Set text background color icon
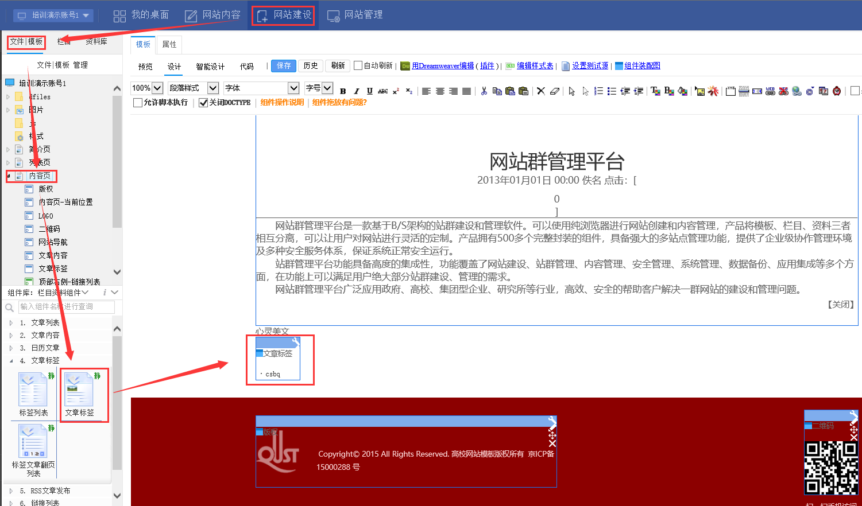Screen dimensions: 862x506 click(x=669, y=91)
